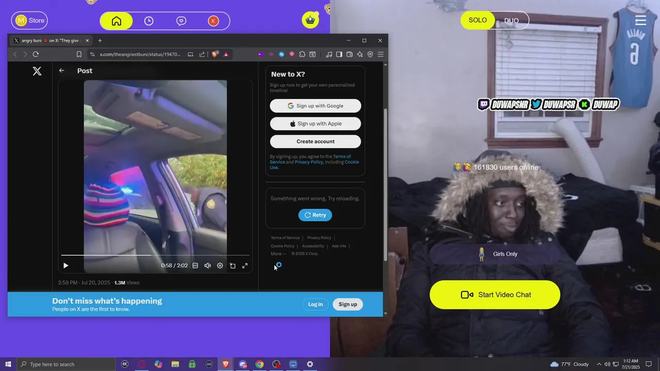Click the Store button
The image size is (660, 371).
click(x=29, y=20)
